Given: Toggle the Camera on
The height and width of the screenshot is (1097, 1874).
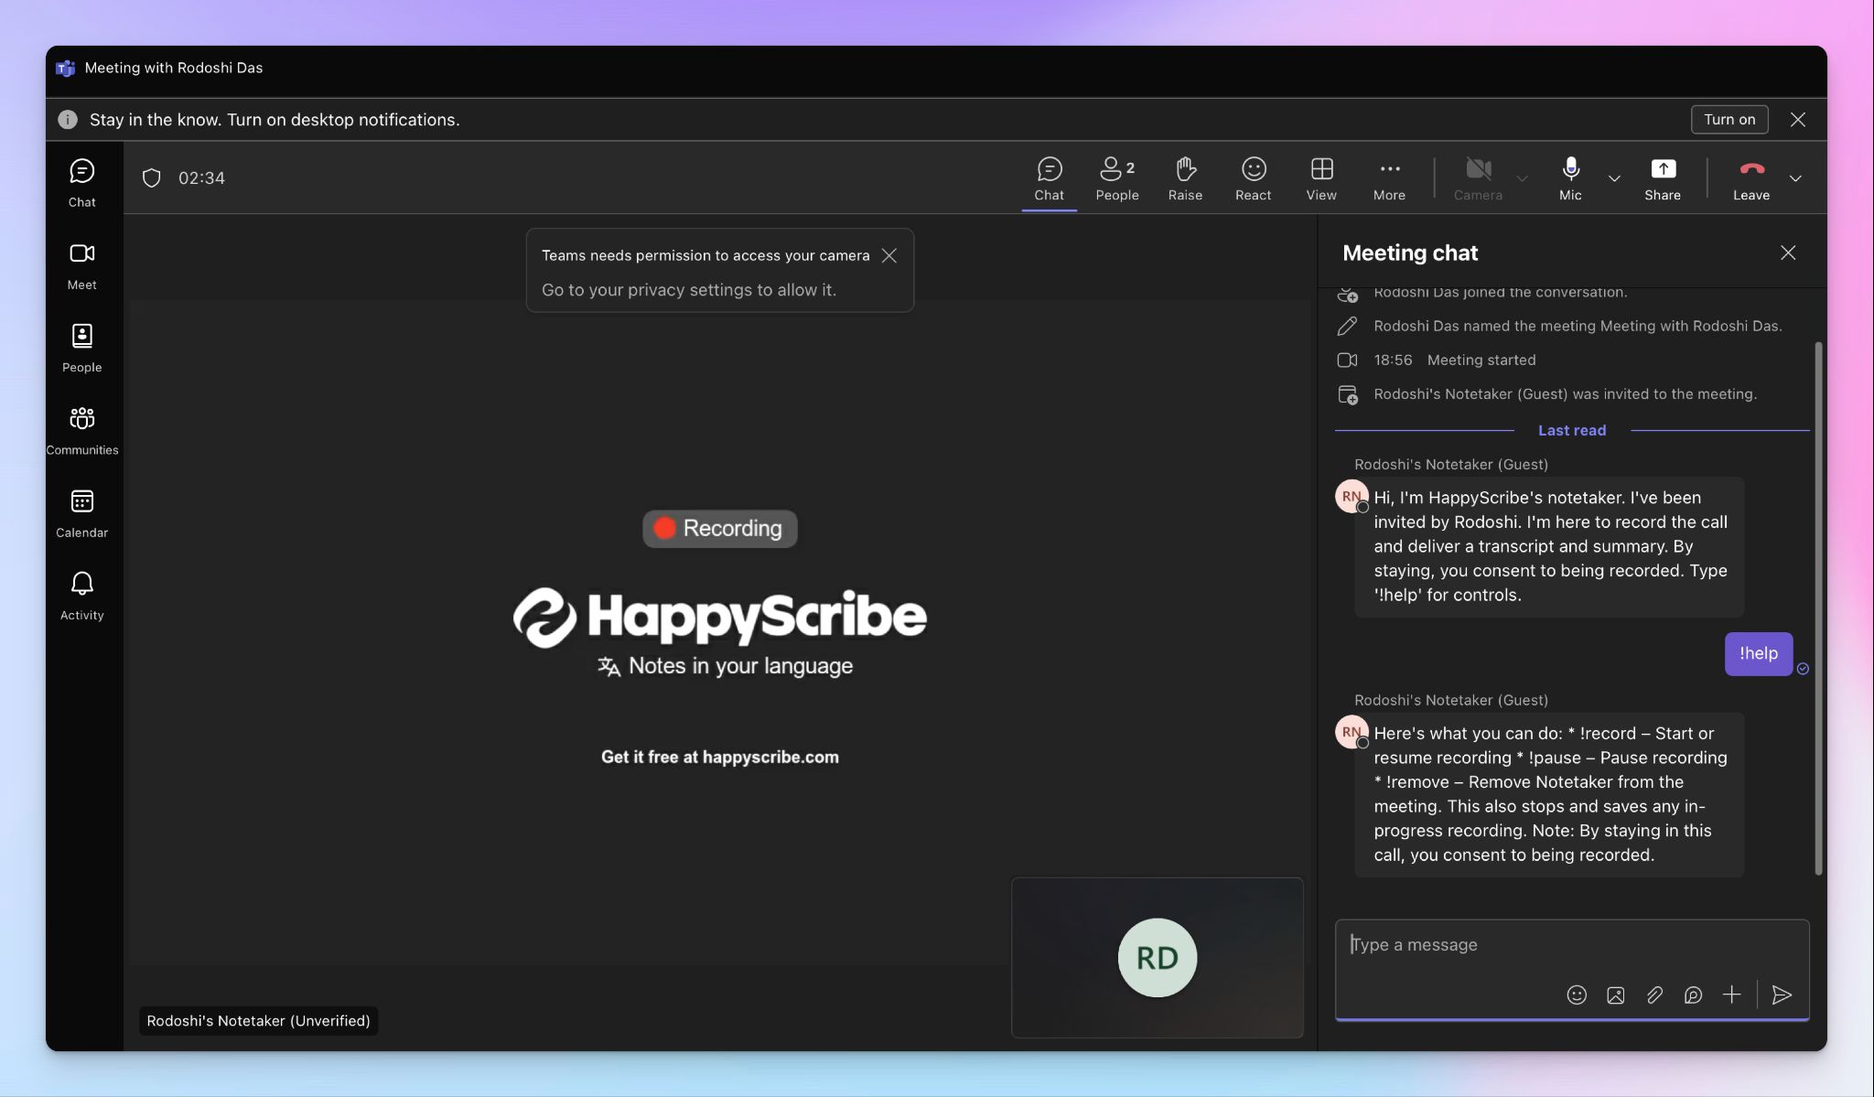Looking at the screenshot, I should coord(1478,178).
